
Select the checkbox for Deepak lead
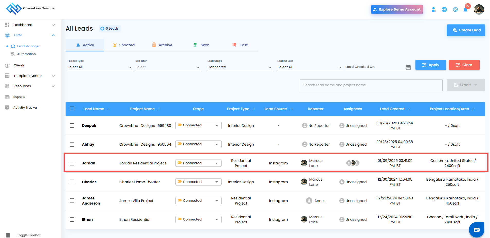pos(72,126)
